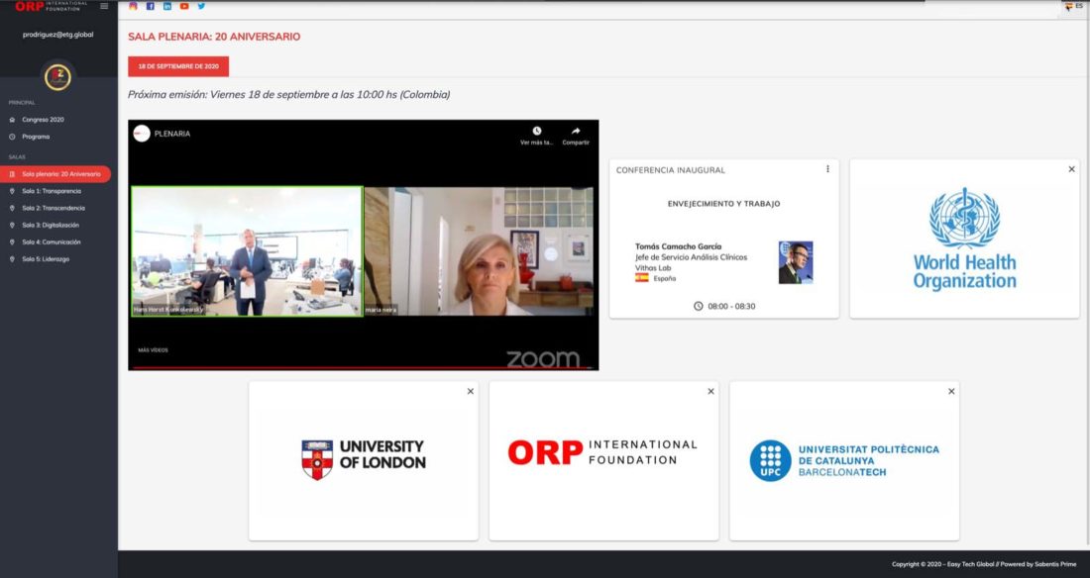The height and width of the screenshot is (578, 1090).
Task: Click MÁS VÍDEOS in the player
Action: [x=153, y=350]
